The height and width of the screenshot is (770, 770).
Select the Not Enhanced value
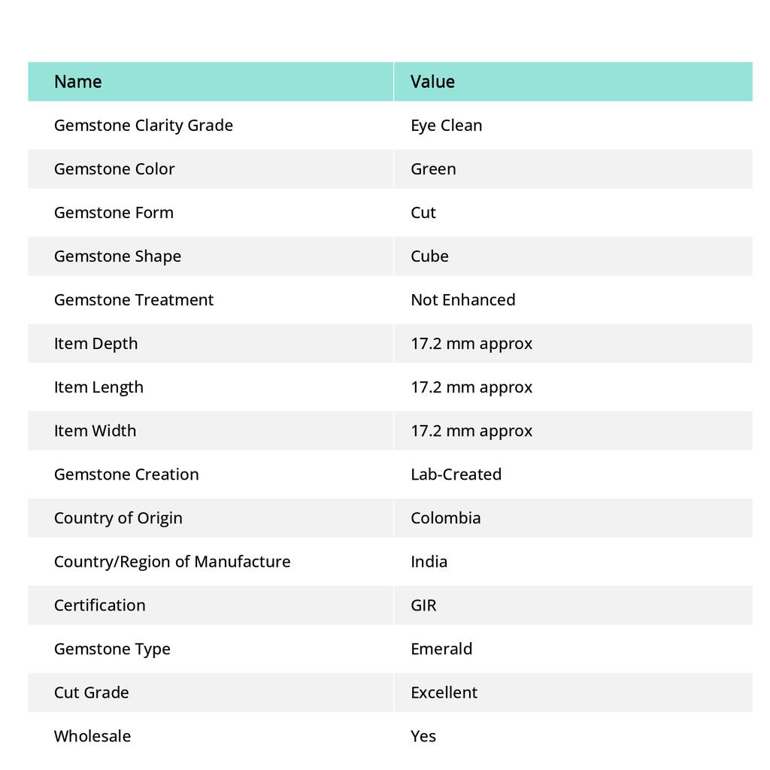[x=462, y=299]
